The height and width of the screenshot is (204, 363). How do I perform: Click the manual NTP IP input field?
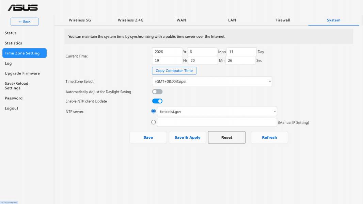point(217,122)
